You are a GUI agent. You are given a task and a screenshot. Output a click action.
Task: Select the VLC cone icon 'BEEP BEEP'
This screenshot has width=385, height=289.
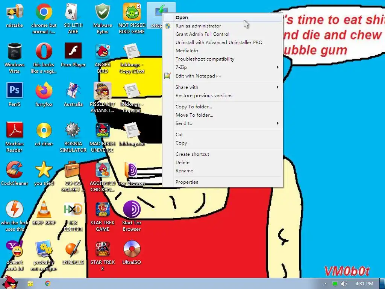coord(44,213)
